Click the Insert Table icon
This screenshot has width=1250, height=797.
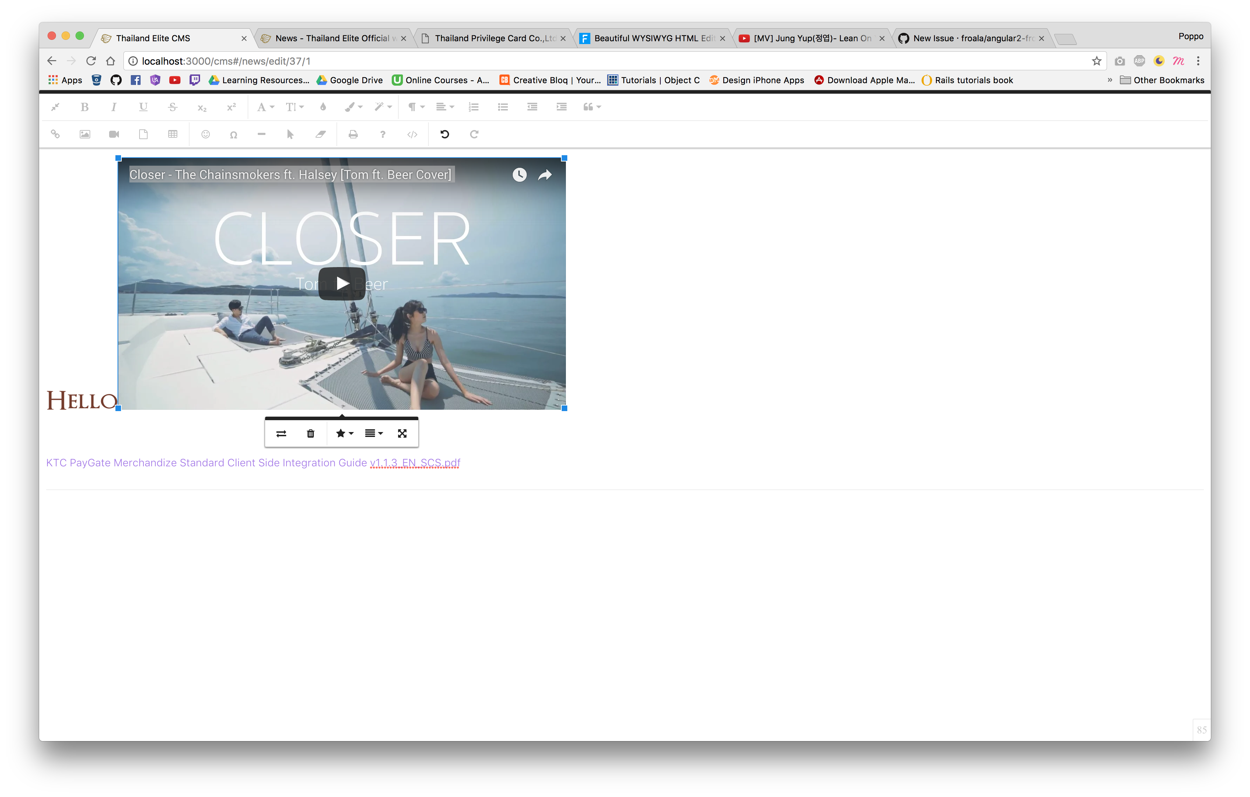click(173, 134)
